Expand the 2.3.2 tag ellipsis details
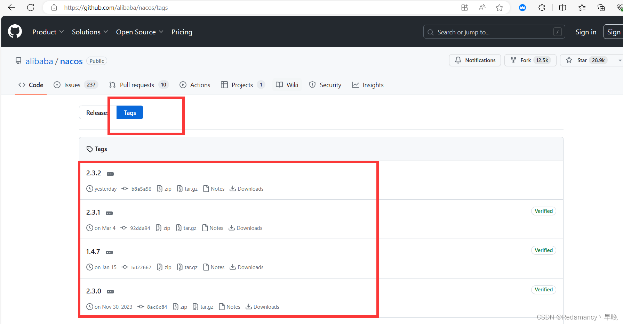This screenshot has width=623, height=324. (110, 174)
